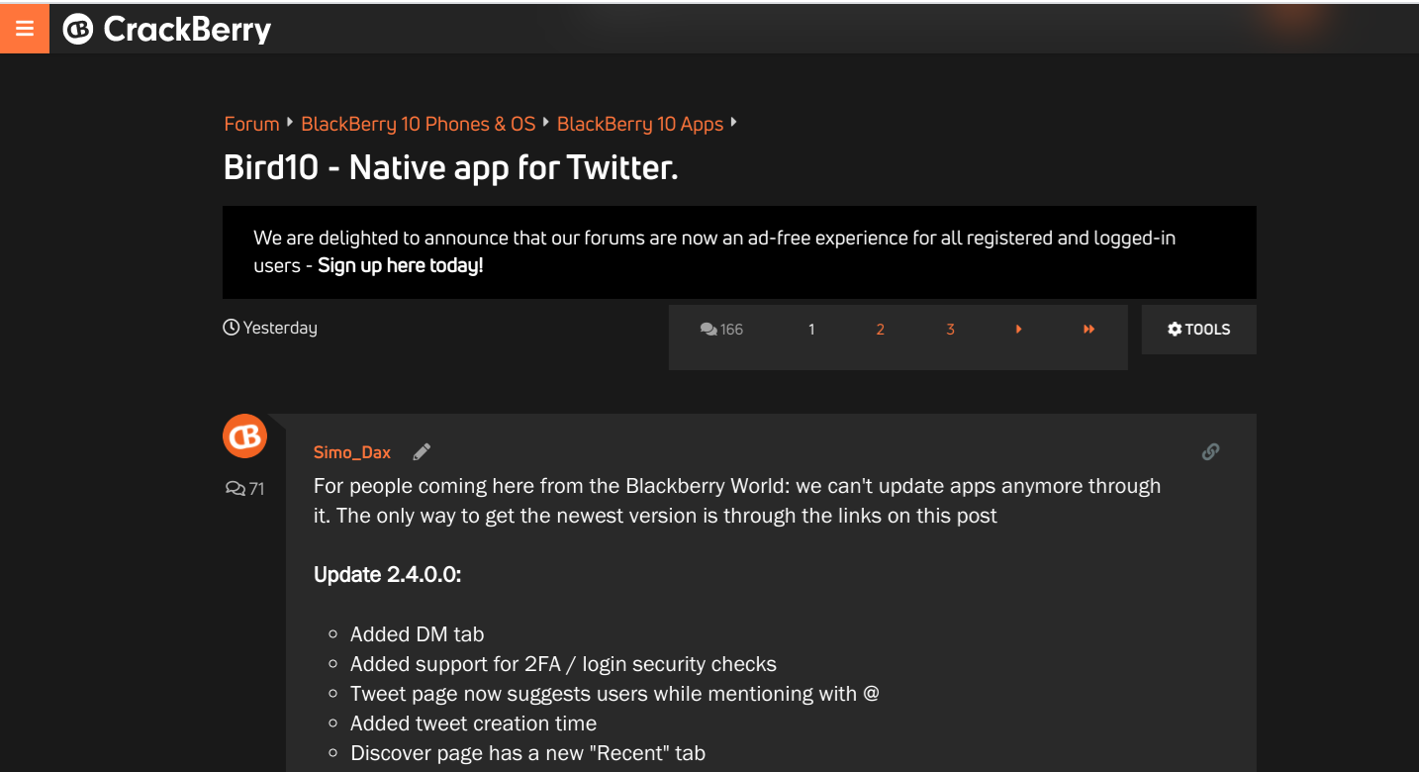1419x772 pixels.
Task: Click the Added tweet creation time line
Action: tap(473, 724)
